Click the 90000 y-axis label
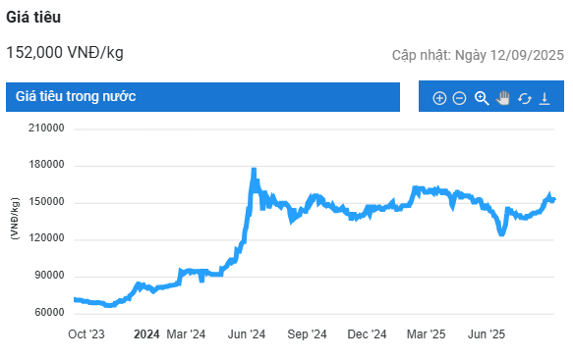 pos(49,276)
